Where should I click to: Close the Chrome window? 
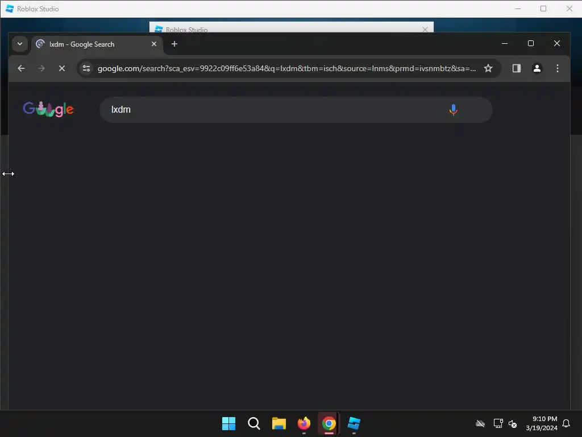tap(557, 43)
